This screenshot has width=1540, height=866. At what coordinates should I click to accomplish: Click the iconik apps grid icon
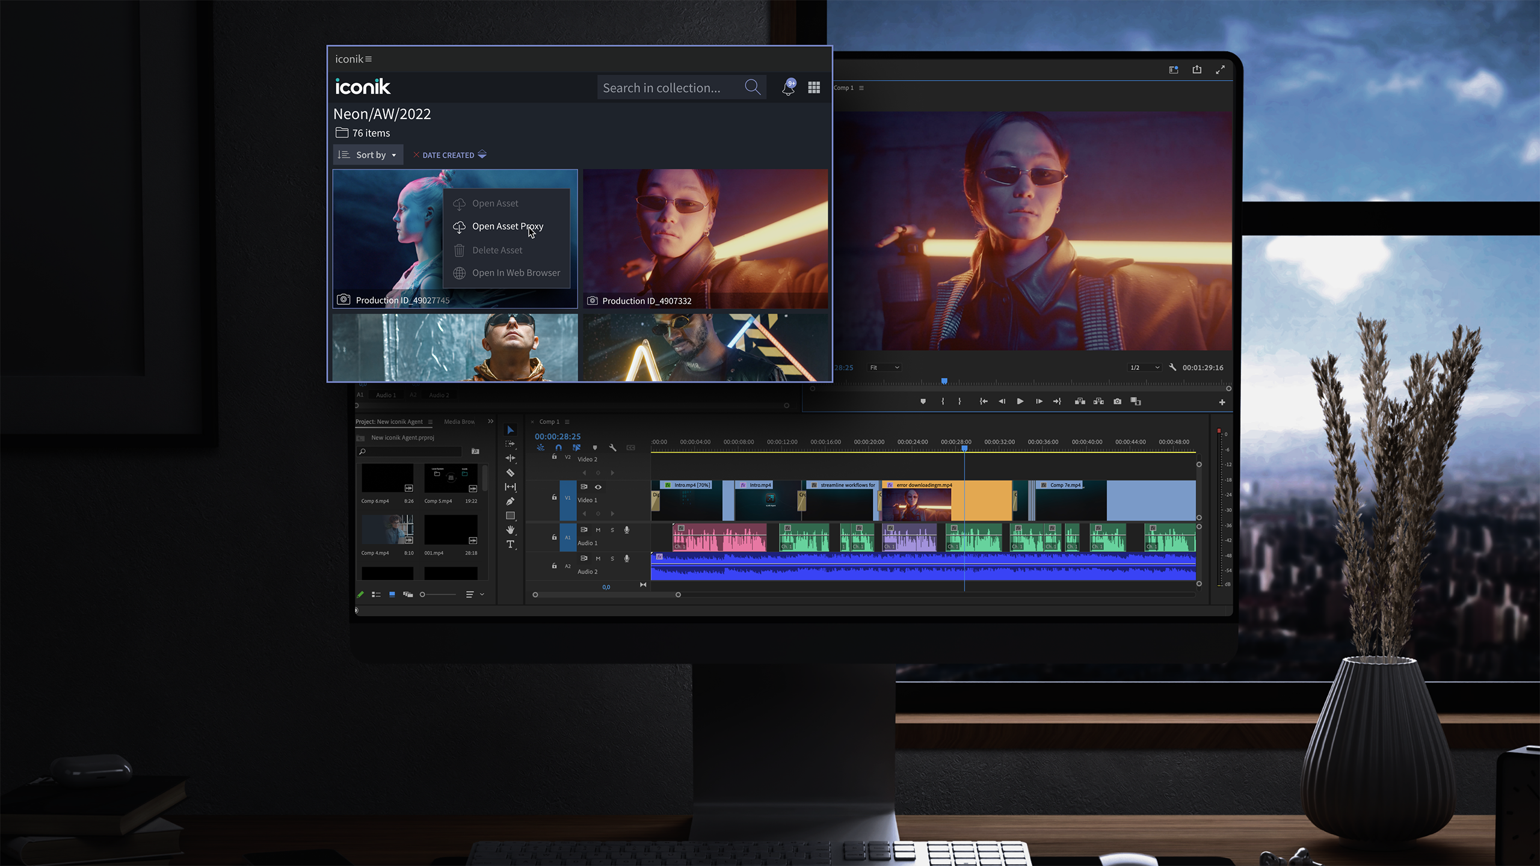tap(814, 88)
